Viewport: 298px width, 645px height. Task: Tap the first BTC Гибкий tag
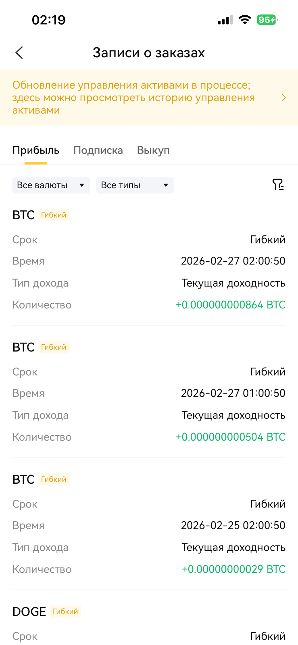tap(54, 215)
